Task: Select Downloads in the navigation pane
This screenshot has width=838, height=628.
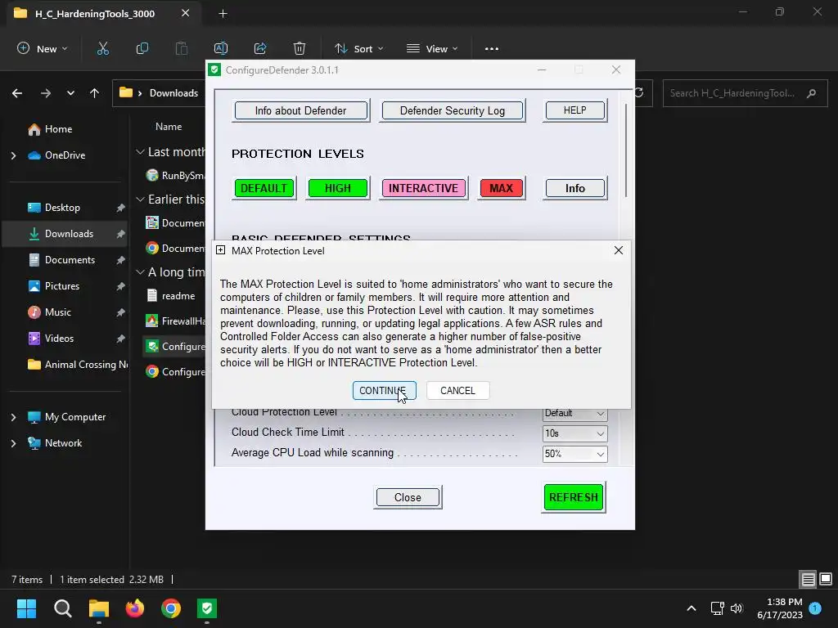Action: (65, 234)
